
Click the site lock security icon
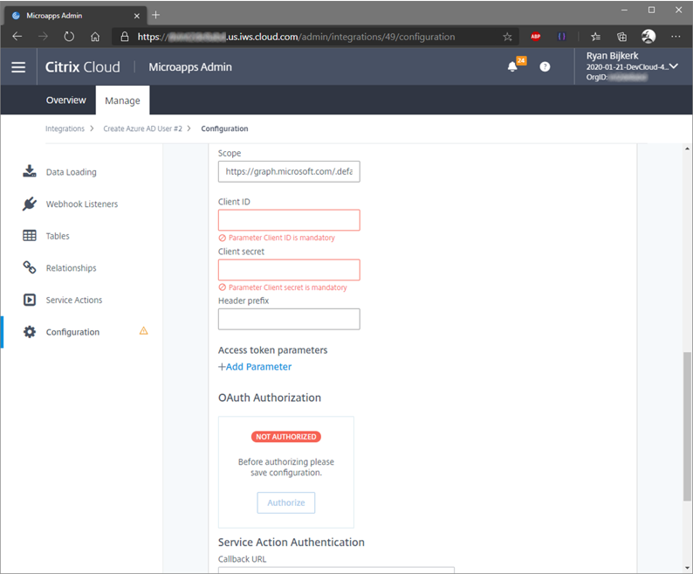click(125, 37)
